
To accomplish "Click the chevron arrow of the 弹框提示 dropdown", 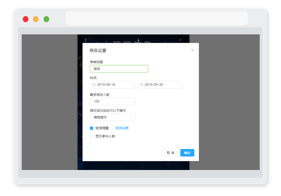I will click(x=131, y=117).
